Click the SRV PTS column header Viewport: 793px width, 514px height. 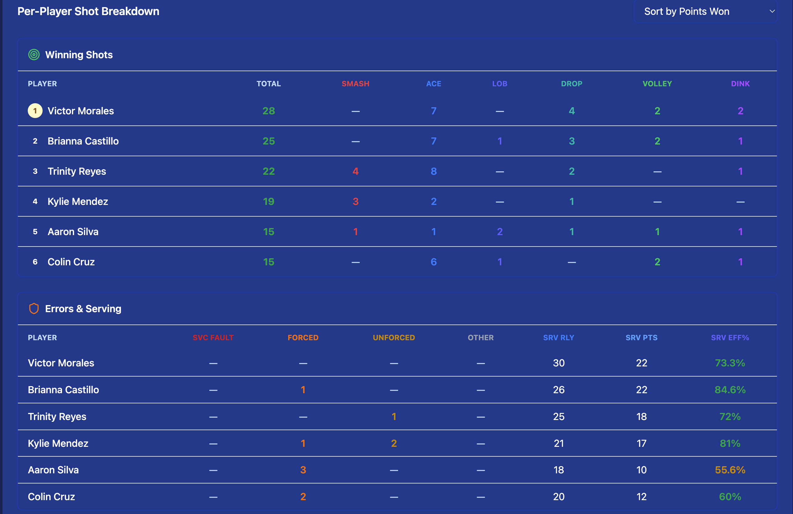coord(641,338)
